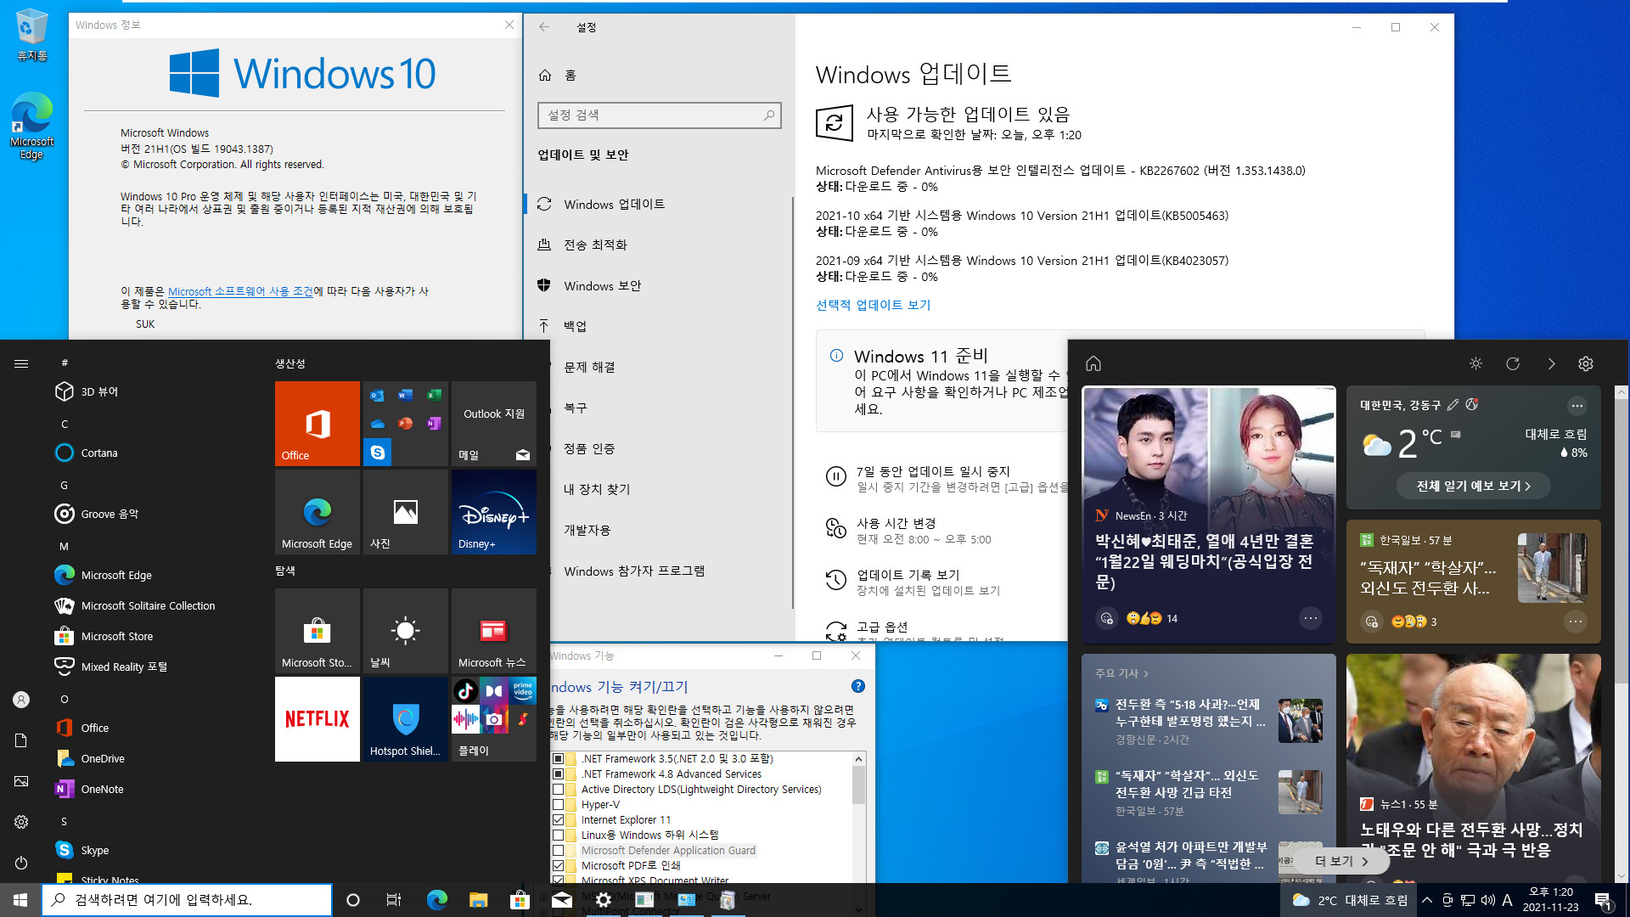Open more options on 박신혜 news card
This screenshot has height=917, width=1630.
(x=1311, y=617)
